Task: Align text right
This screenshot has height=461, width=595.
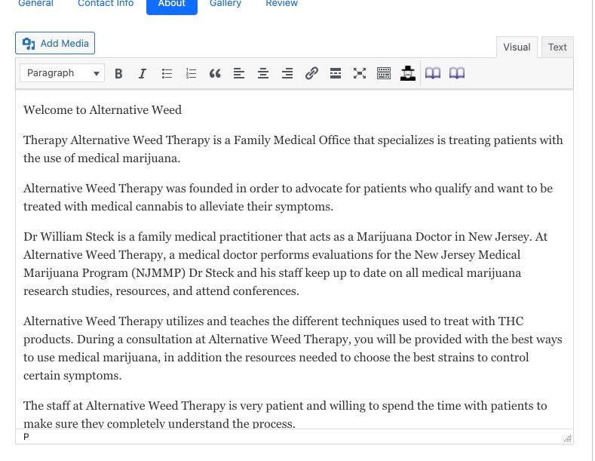Action: [287, 73]
